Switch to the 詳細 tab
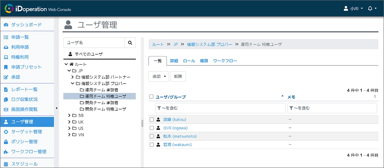 point(174,61)
